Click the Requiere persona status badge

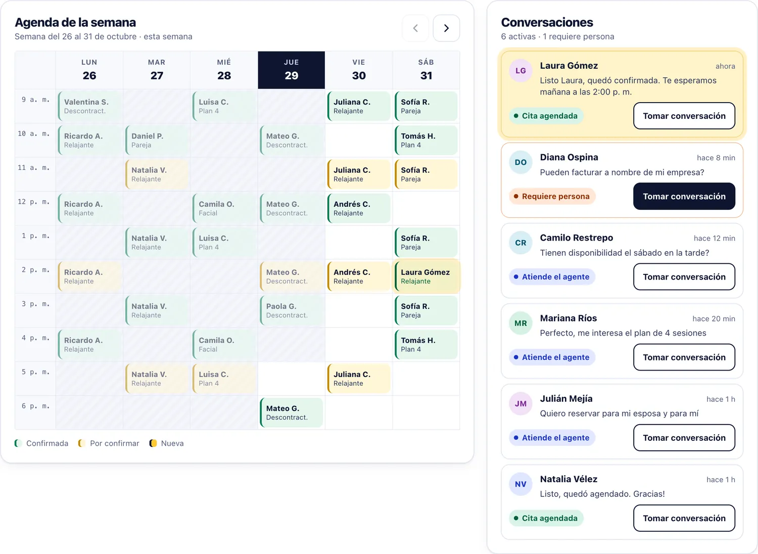[x=552, y=196]
